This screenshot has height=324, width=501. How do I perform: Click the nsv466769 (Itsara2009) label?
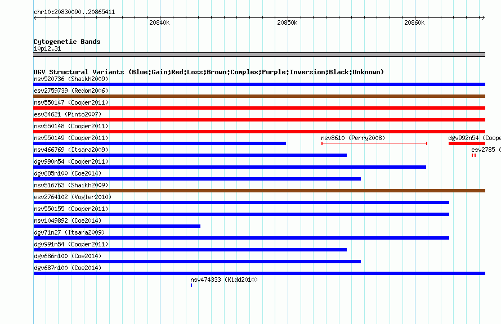click(x=71, y=150)
